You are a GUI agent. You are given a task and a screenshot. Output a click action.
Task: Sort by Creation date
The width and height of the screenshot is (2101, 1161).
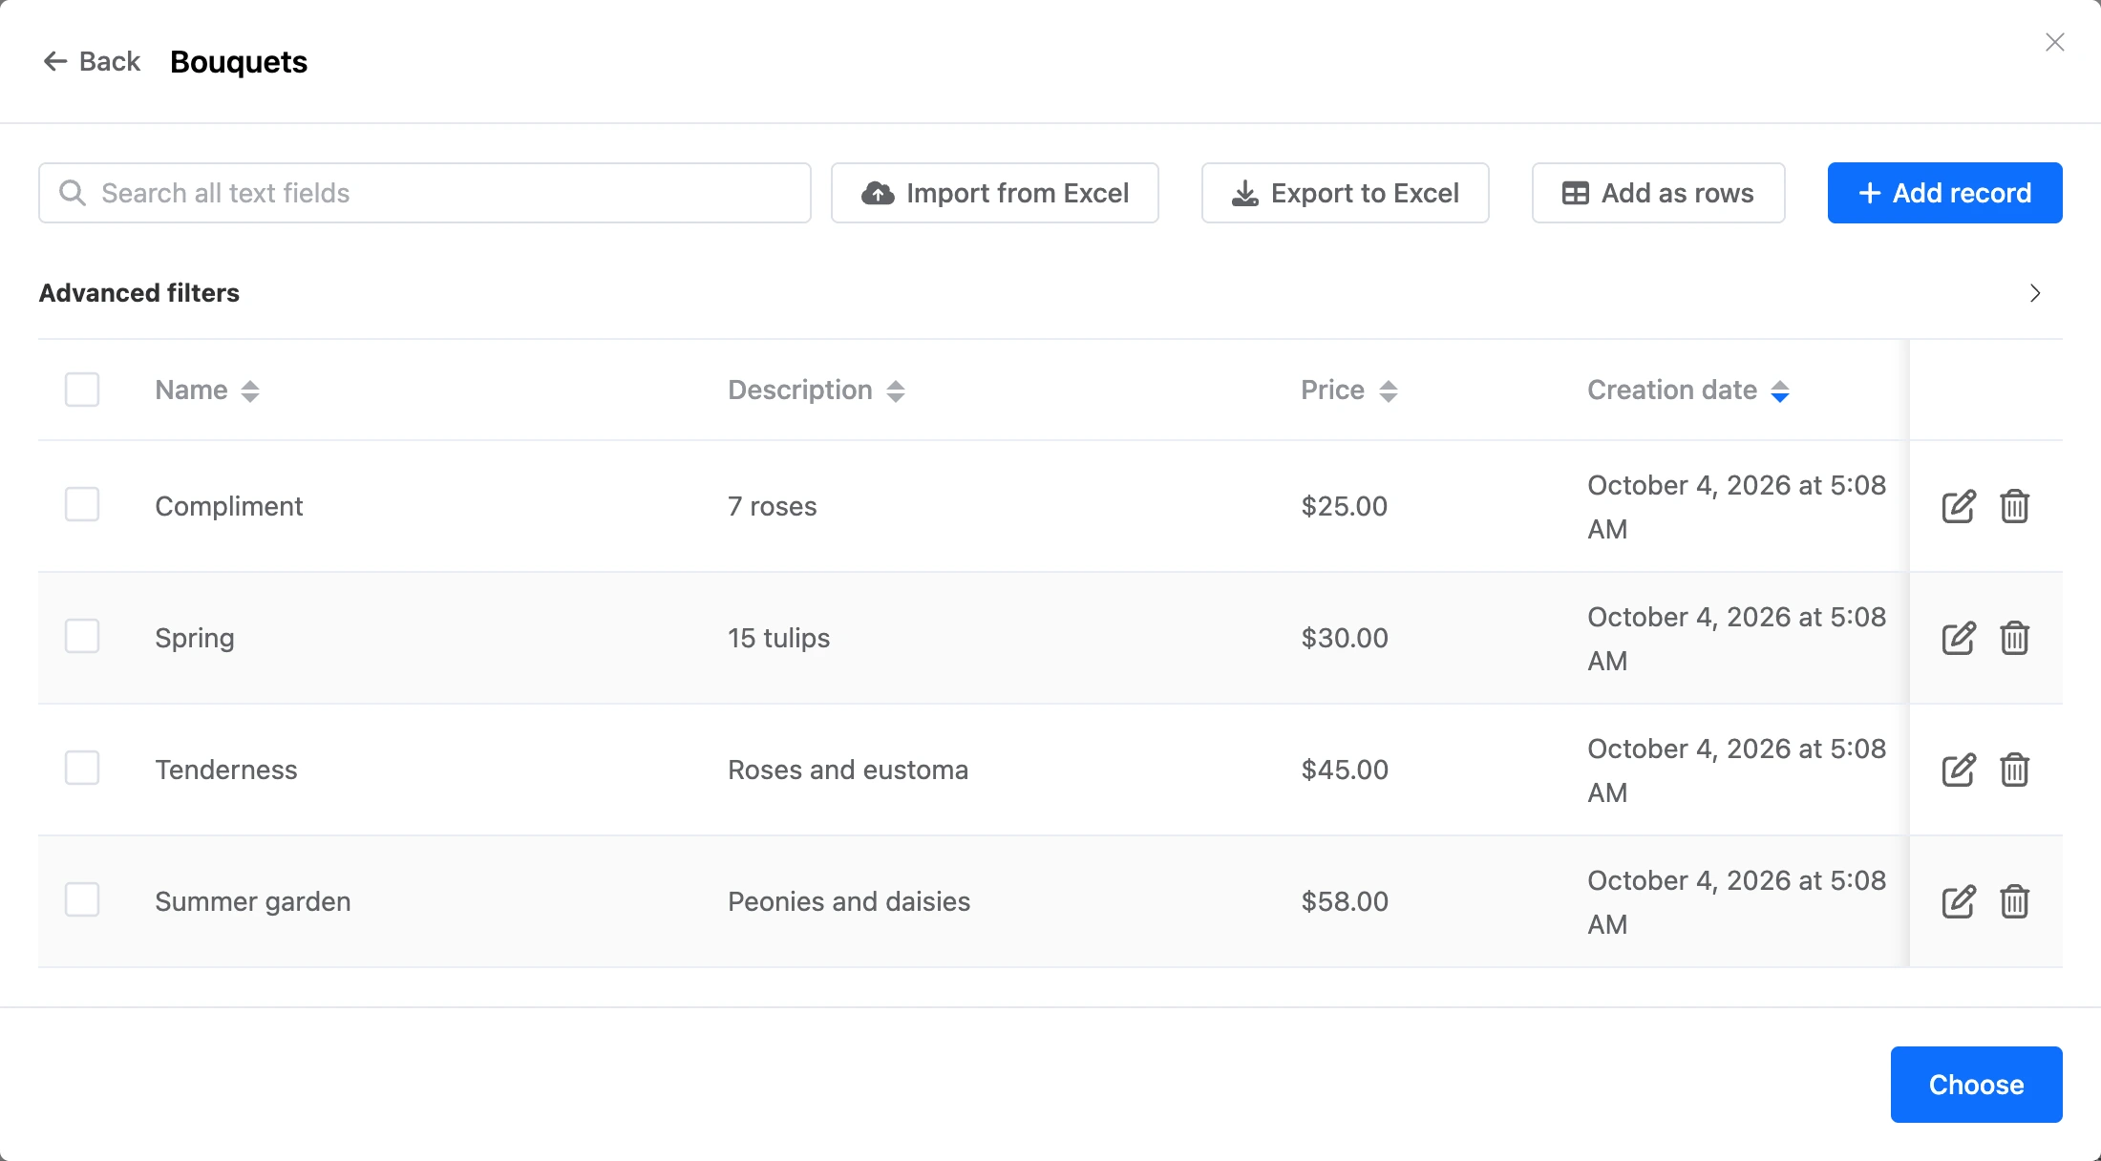click(1688, 391)
